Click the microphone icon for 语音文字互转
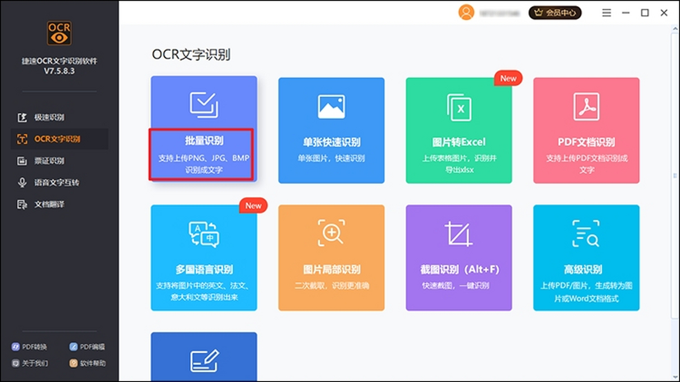This screenshot has width=680, height=382. click(23, 182)
